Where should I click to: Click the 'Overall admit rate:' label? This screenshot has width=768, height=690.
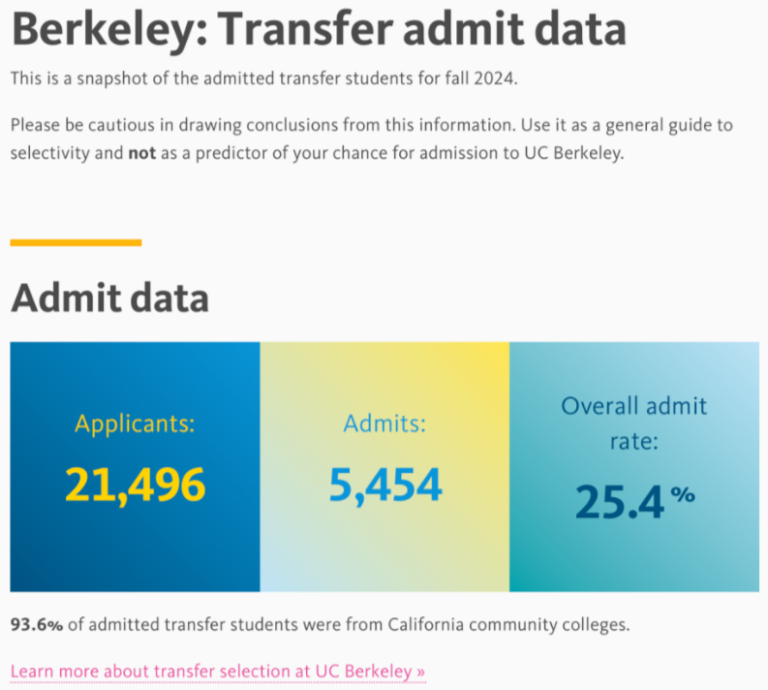pos(633,423)
